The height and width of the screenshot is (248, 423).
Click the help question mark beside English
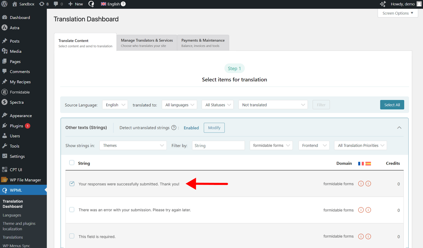123,4
